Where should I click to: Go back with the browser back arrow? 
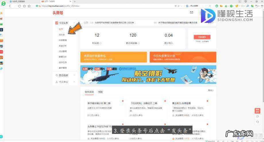(10, 6)
